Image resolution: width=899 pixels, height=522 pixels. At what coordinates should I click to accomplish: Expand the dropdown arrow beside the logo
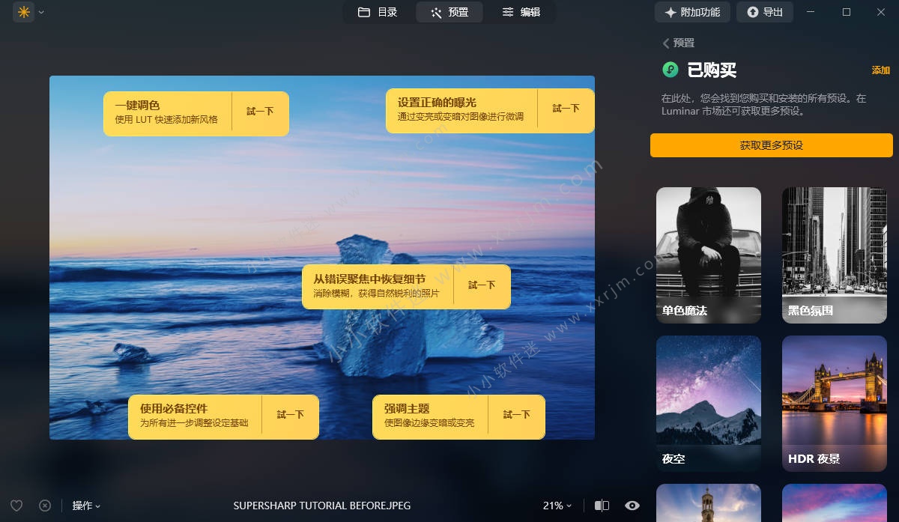pyautogui.click(x=41, y=12)
